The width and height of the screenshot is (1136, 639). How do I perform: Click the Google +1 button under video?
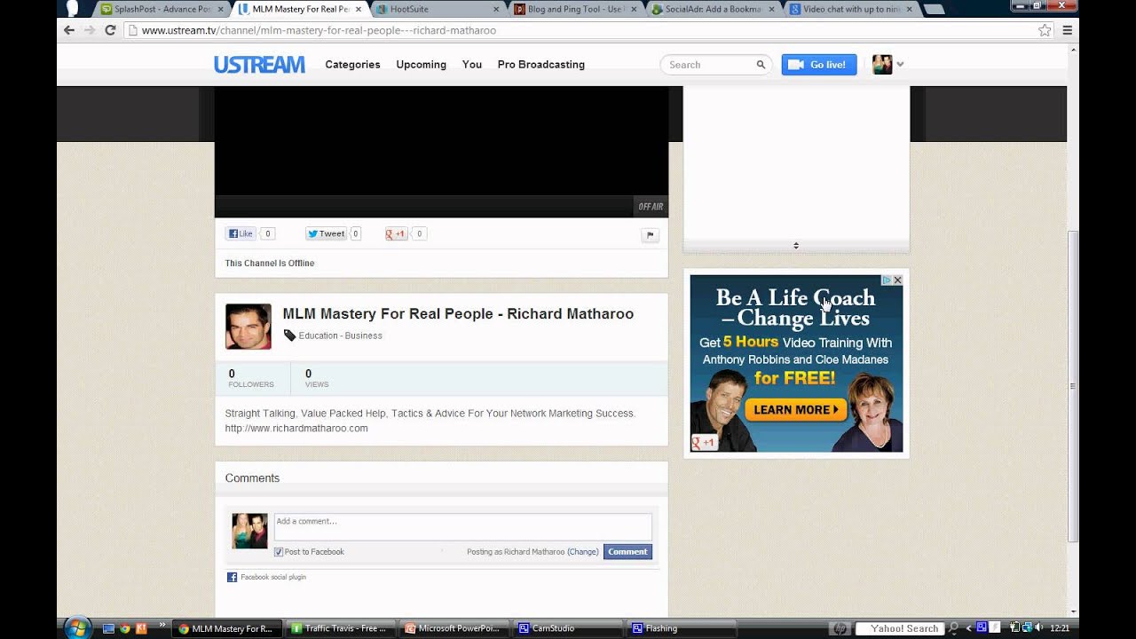pos(396,234)
